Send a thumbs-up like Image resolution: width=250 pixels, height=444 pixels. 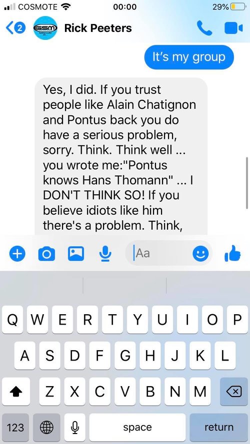click(x=232, y=253)
